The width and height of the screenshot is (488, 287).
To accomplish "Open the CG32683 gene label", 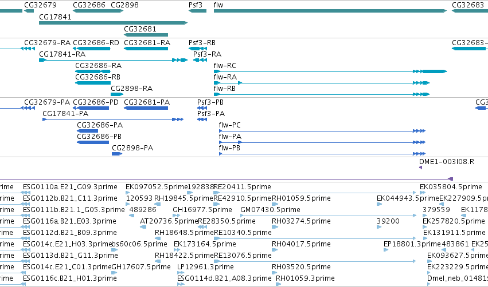I will 468,5.
